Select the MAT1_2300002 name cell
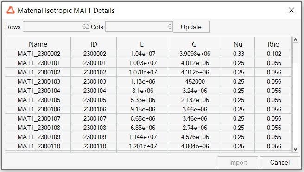The width and height of the screenshot is (304, 172). tap(38, 54)
